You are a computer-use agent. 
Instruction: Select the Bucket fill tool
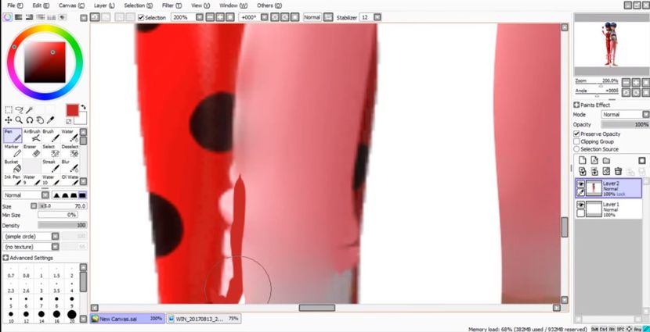click(x=13, y=166)
